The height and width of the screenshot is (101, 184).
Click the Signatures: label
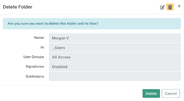pos(35,67)
